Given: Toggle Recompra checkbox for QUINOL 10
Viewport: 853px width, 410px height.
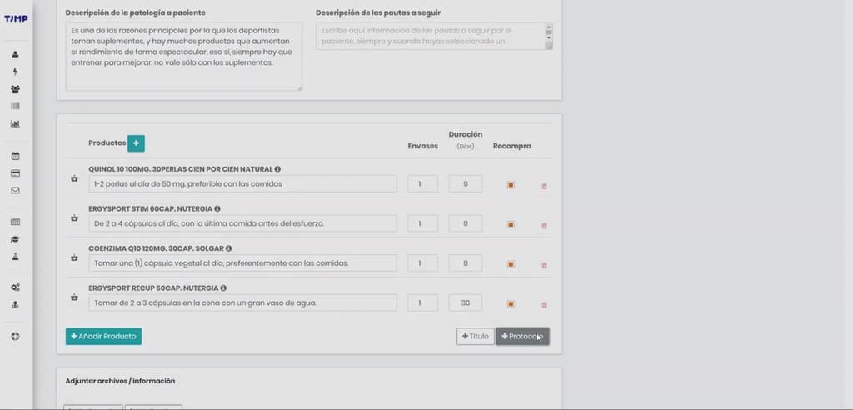Looking at the screenshot, I should coord(511,184).
